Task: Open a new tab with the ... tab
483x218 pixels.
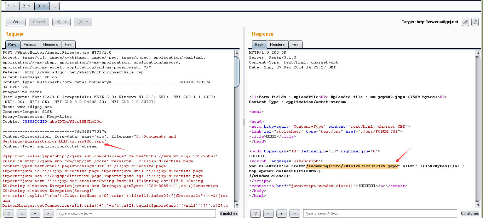Action: 54,6
